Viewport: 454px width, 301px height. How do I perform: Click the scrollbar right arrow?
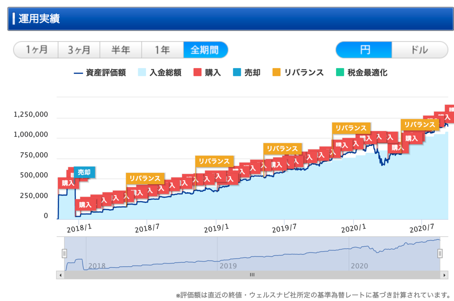[445, 275]
